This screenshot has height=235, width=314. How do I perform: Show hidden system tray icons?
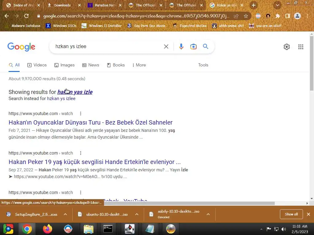[261, 229]
